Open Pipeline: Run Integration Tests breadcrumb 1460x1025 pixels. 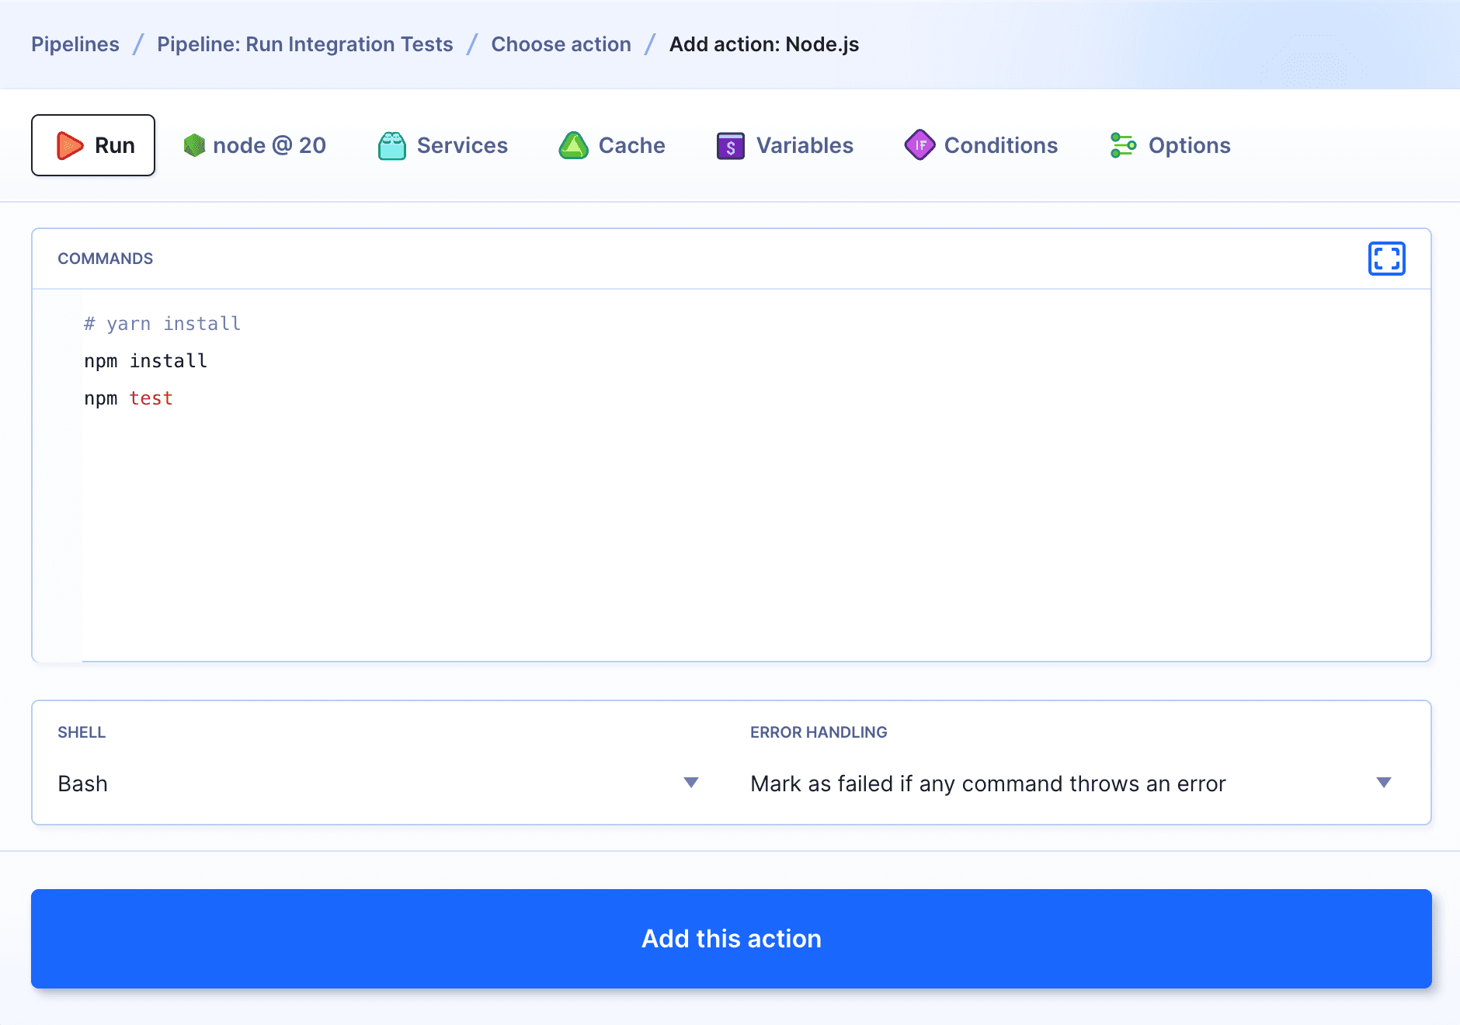[304, 44]
